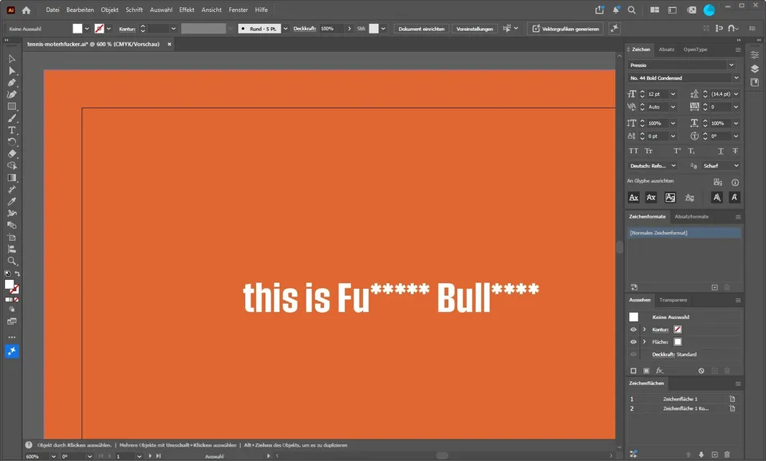Click the share document icon
Image resolution: width=766 pixels, height=461 pixels.
click(599, 10)
